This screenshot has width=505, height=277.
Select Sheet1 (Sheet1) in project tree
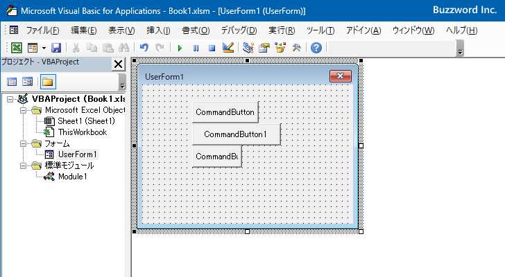click(x=86, y=121)
